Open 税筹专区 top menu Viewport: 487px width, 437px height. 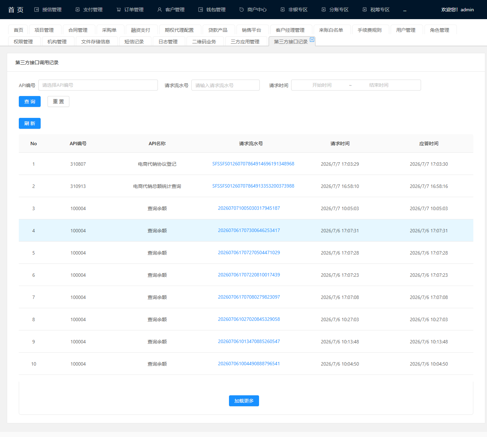point(376,10)
